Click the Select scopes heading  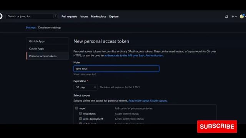pyautogui.click(x=82, y=95)
